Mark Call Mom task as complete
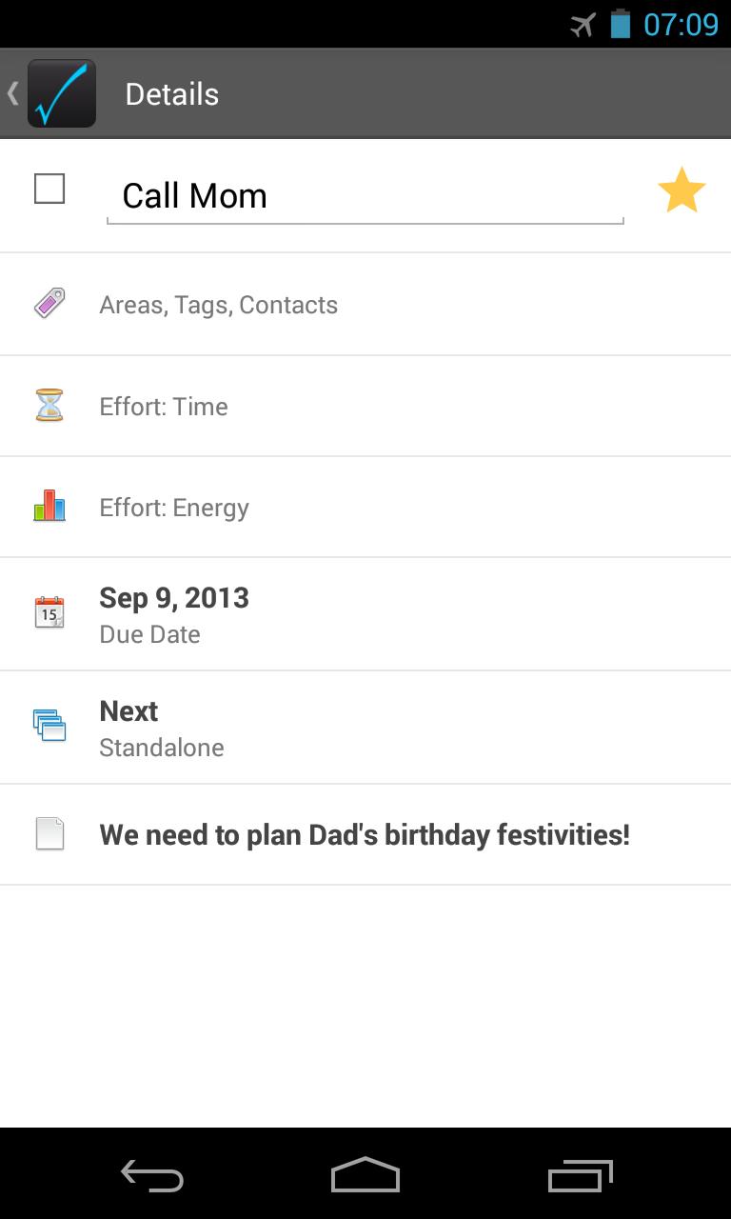Image resolution: width=731 pixels, height=1219 pixels. (49, 189)
